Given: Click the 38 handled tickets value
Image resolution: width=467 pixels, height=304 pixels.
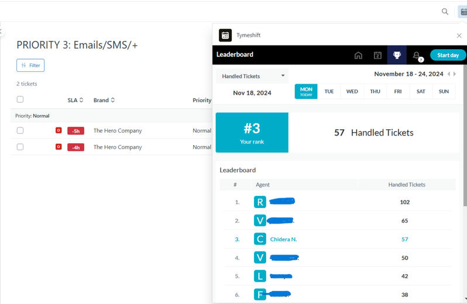Looking at the screenshot, I should pos(405,295).
